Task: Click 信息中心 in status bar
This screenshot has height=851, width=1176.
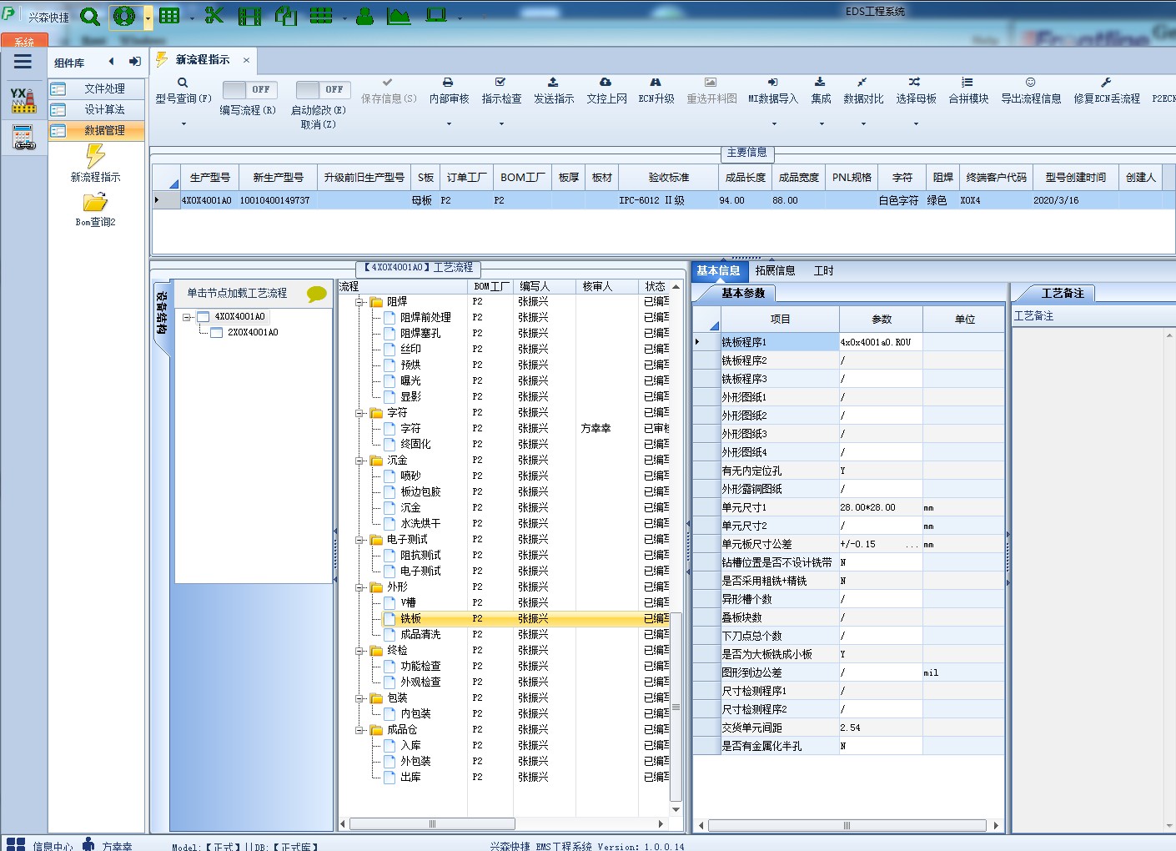Action: point(53,845)
